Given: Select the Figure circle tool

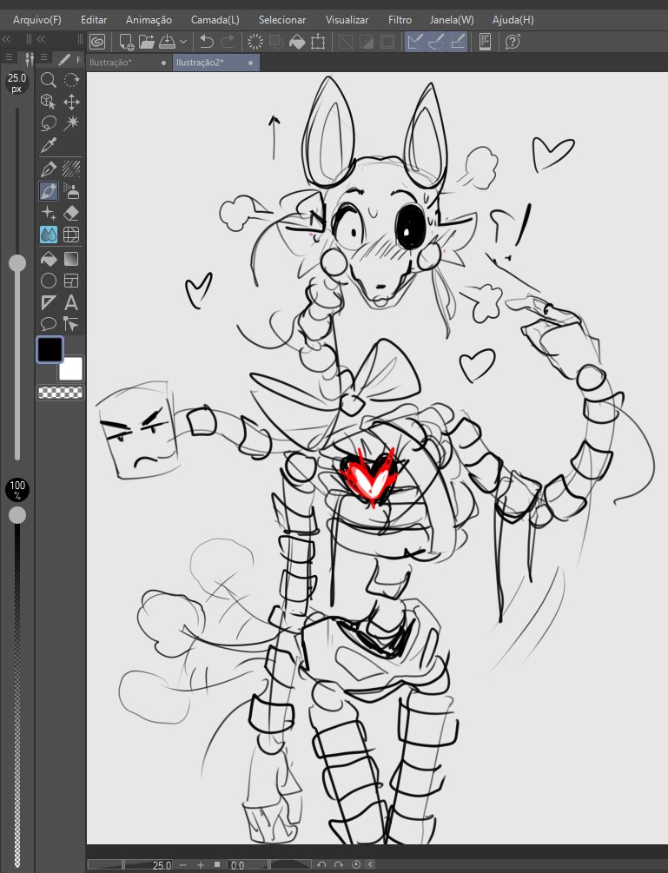Looking at the screenshot, I should coord(49,281).
